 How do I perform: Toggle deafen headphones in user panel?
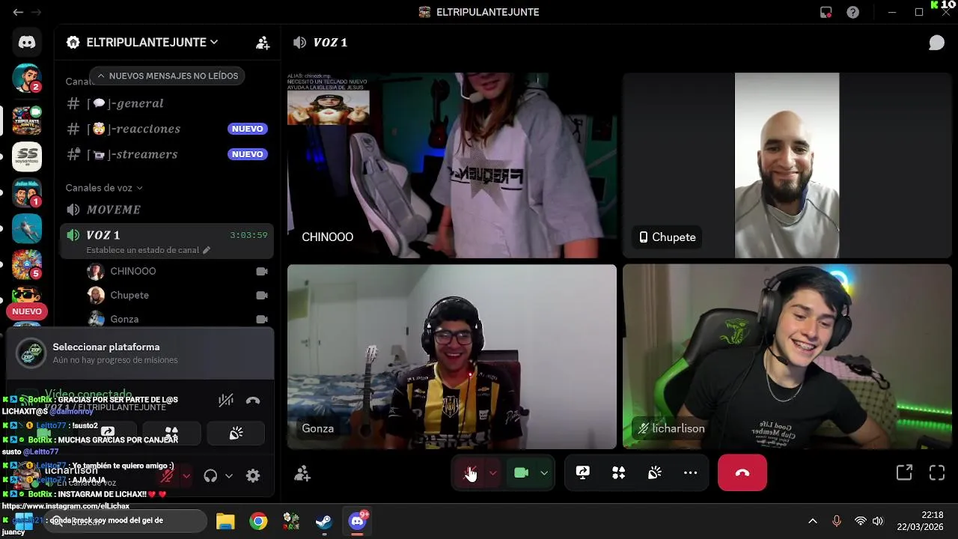210,475
